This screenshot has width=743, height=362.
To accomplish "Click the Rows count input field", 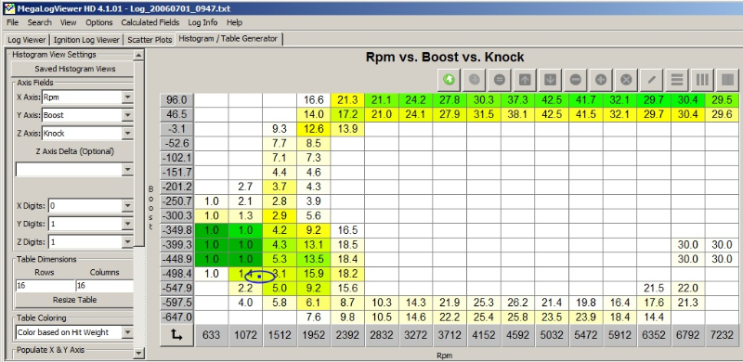I will tap(45, 286).
